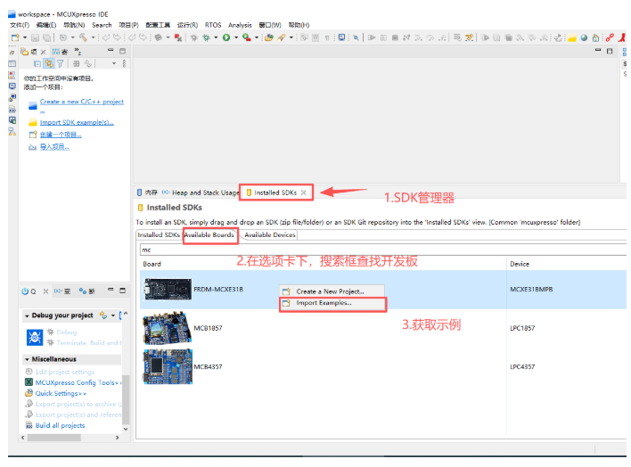Click the green bug Debug toolbar icon
The image size is (631, 467).
207,37
